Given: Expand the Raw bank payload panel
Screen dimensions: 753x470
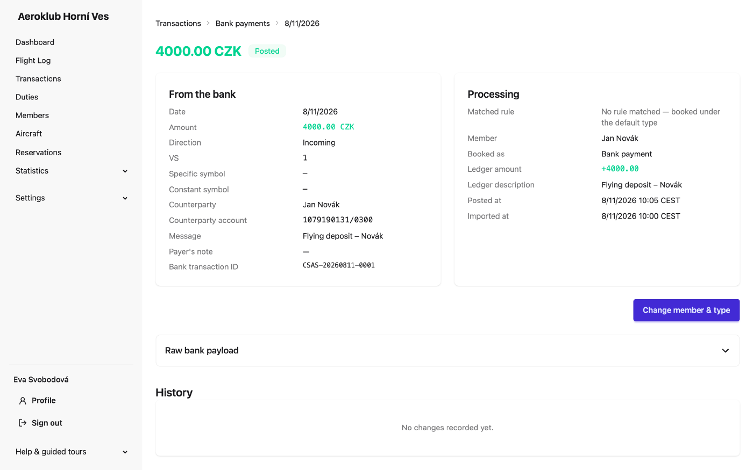Looking at the screenshot, I should 447,351.
